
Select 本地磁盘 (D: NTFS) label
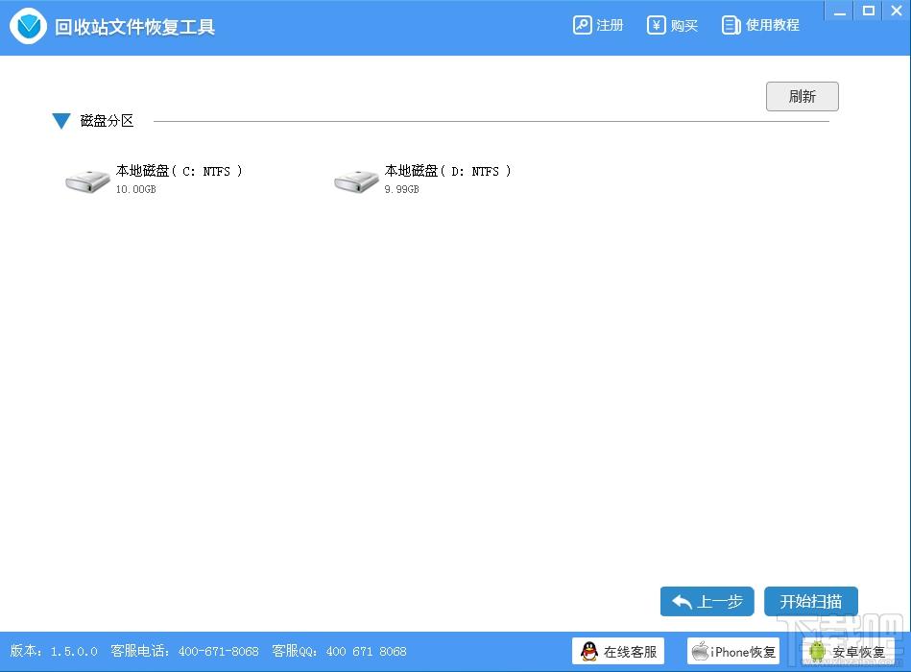click(x=448, y=171)
